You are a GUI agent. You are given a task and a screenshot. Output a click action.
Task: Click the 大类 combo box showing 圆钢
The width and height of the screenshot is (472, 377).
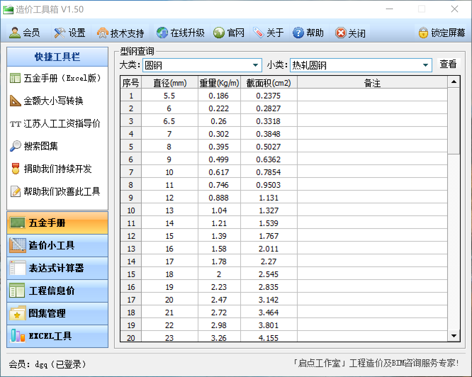coord(202,65)
